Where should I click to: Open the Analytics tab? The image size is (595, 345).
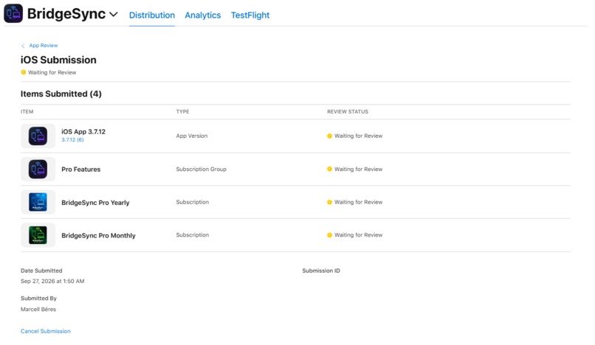point(202,15)
